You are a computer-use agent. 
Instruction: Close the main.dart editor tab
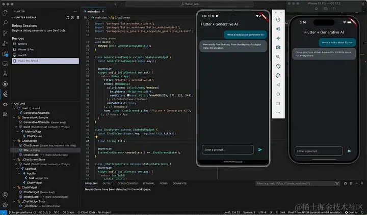pos(103,12)
